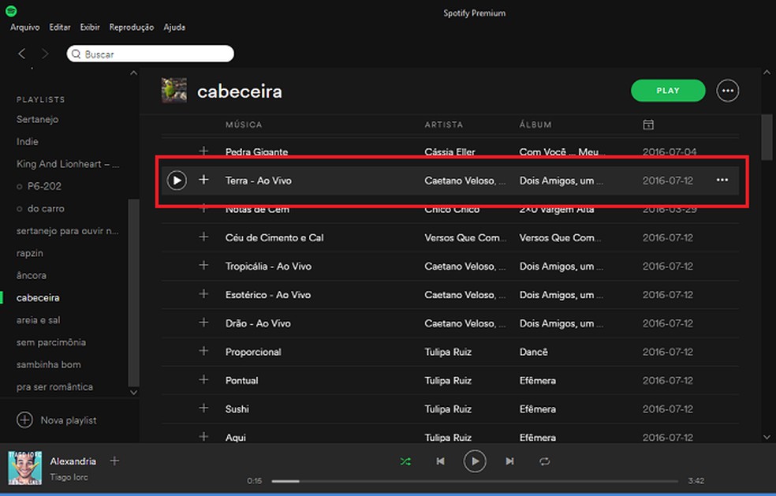Add Sushi to your music
The image size is (776, 496).
(x=203, y=408)
